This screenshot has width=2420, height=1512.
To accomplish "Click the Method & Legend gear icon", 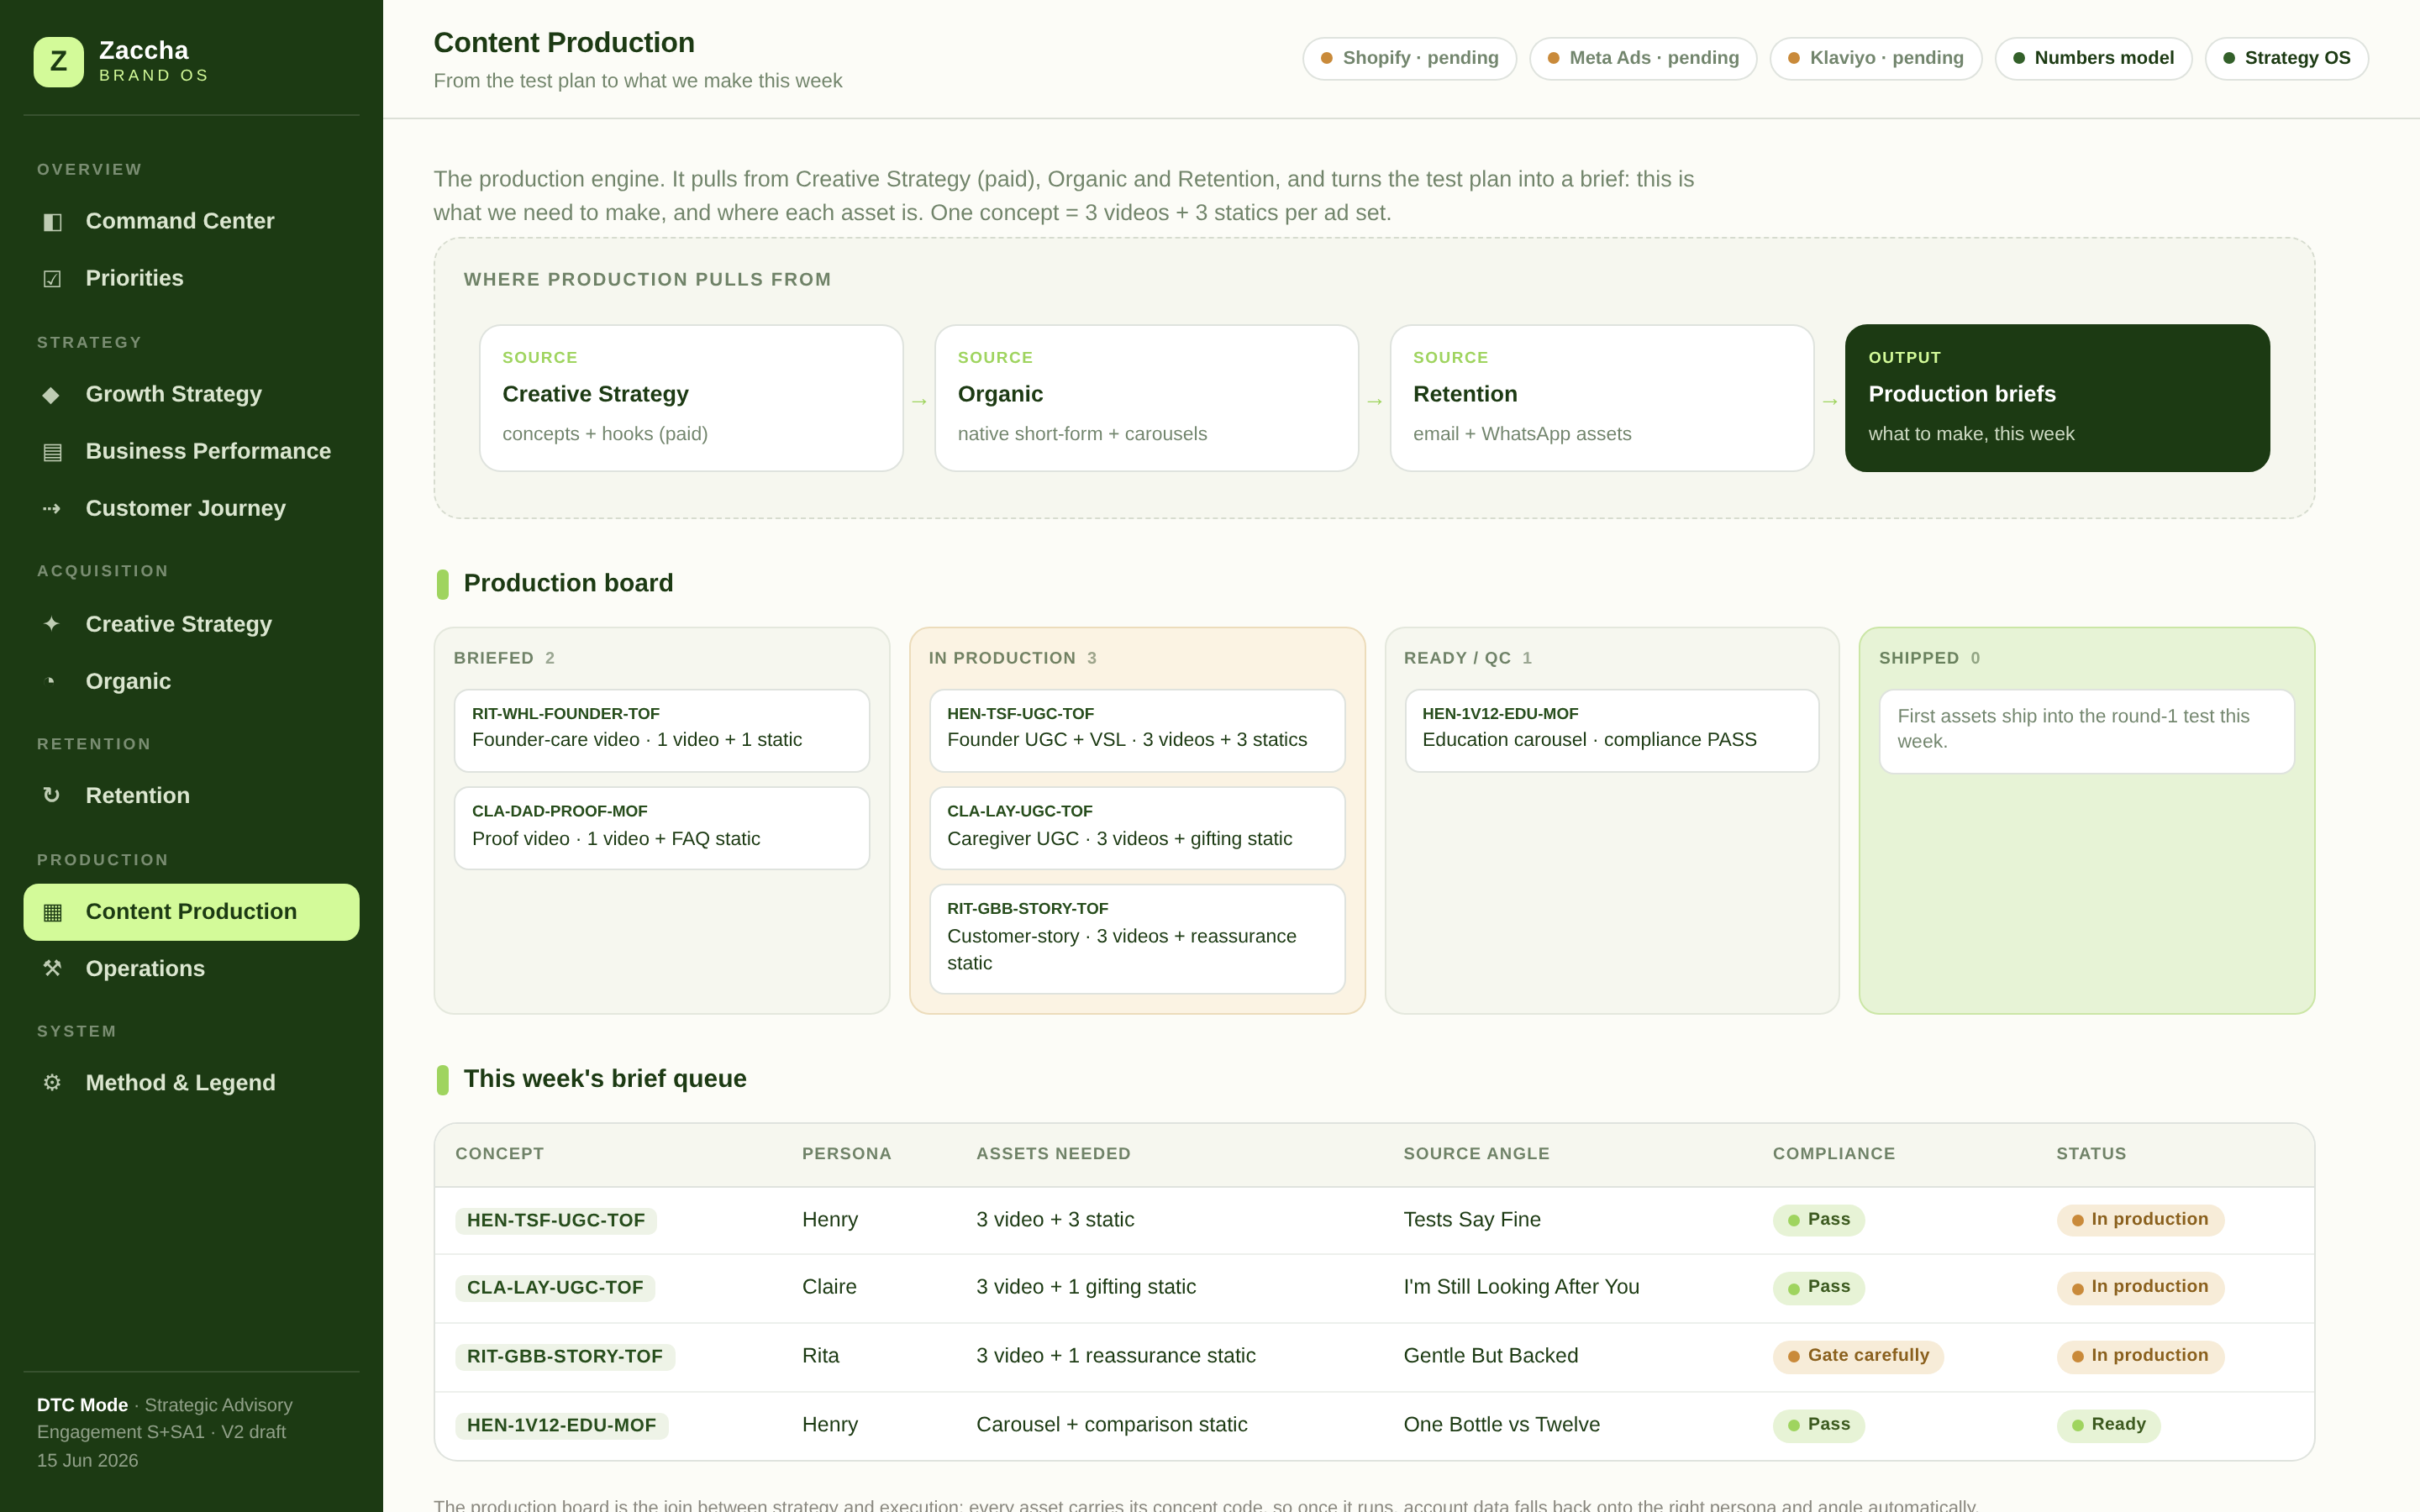I will coord(52,1082).
